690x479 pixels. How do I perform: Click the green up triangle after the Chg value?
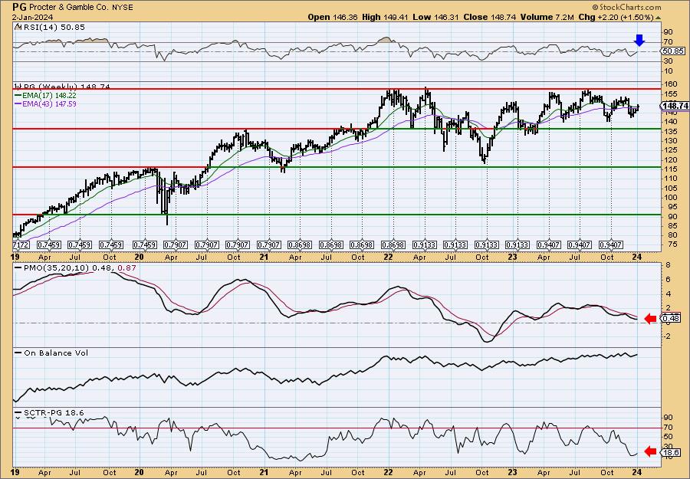659,18
